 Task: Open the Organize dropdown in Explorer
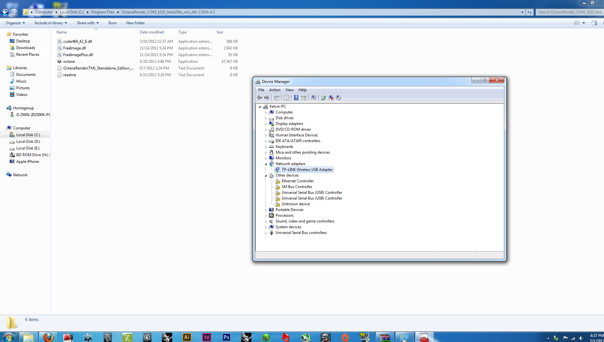[x=15, y=23]
